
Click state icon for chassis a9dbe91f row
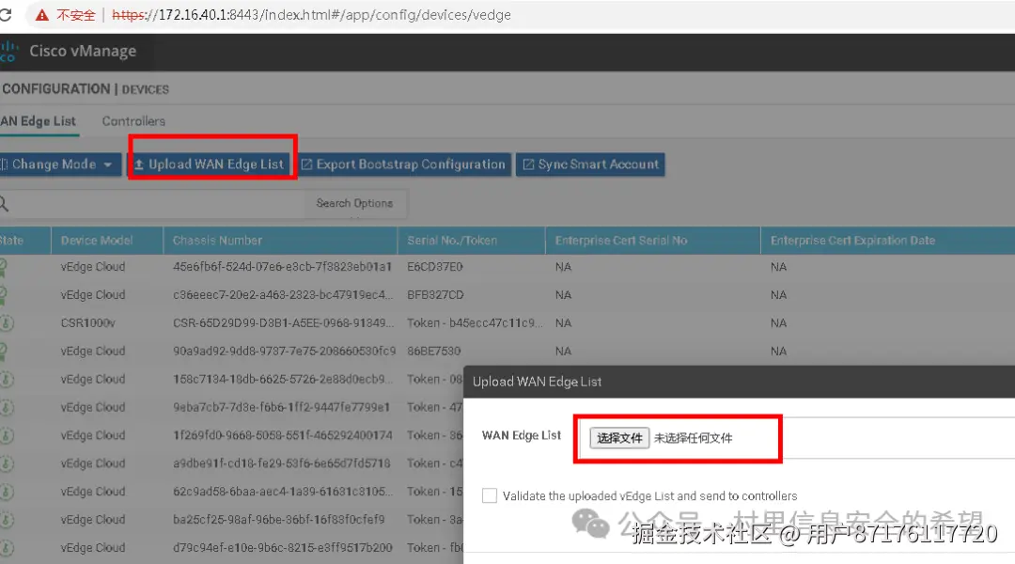[7, 463]
